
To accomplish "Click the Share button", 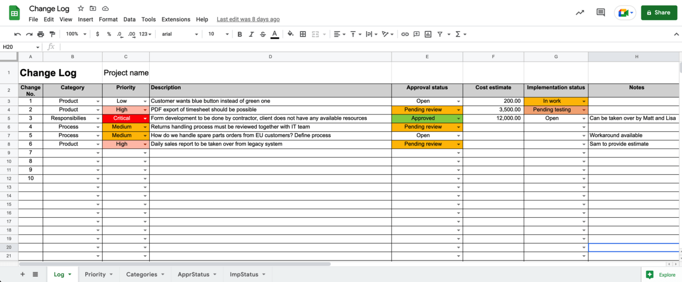I will pos(659,12).
